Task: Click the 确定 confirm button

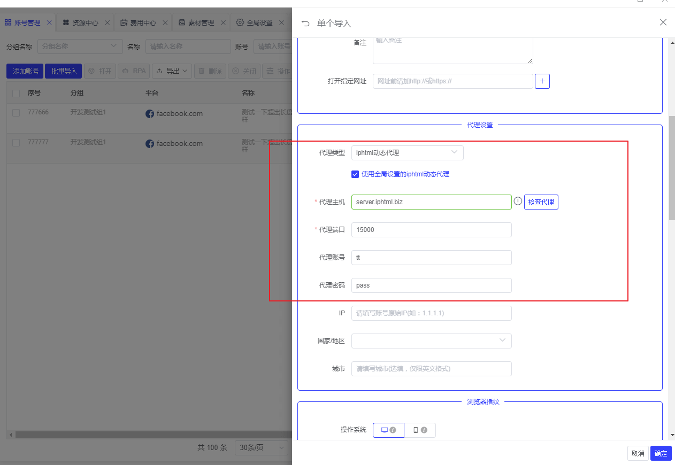Action: click(661, 453)
